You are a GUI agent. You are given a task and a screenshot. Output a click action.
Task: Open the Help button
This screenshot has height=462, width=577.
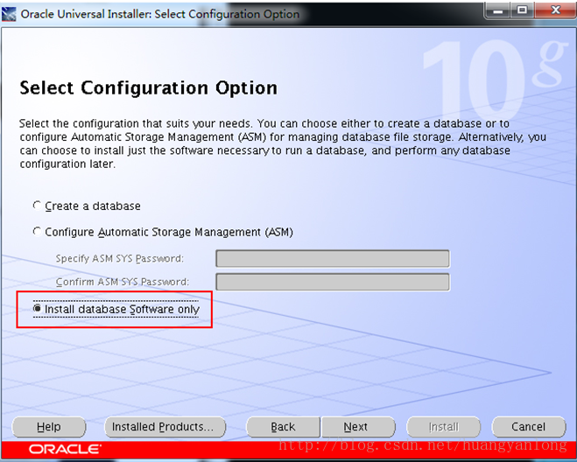coord(49,427)
